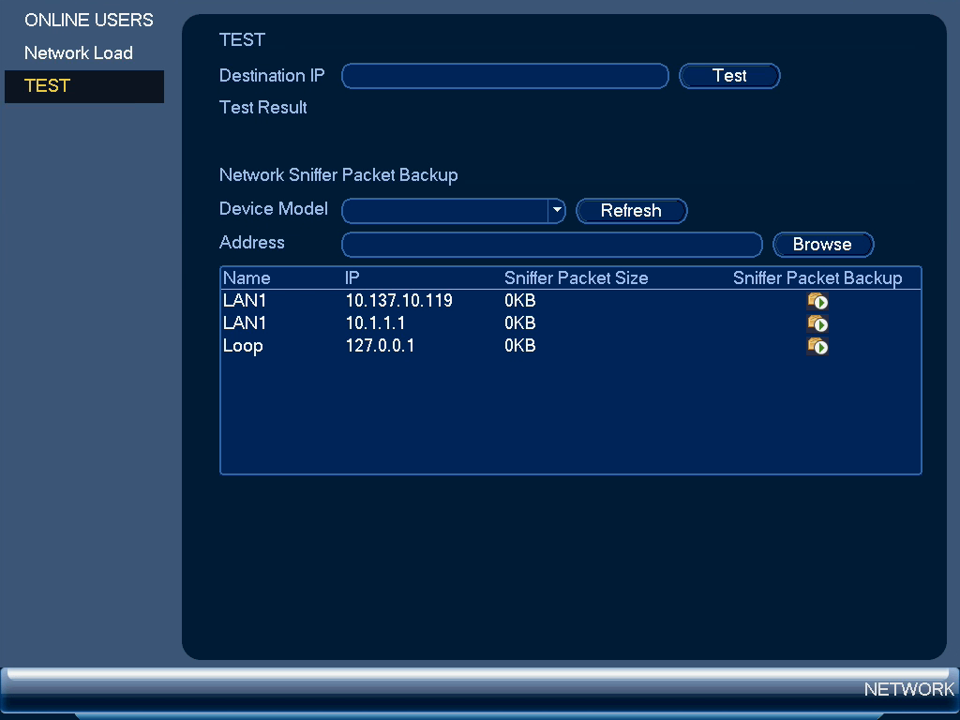Select the Loop row name
The image size is (960, 720).
point(243,346)
